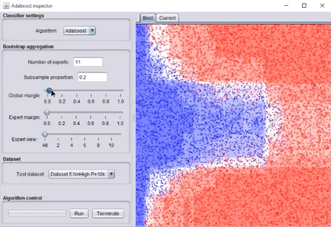The image size is (331, 227).
Task: Close the Adaboost inspector window
Action: click(322, 6)
